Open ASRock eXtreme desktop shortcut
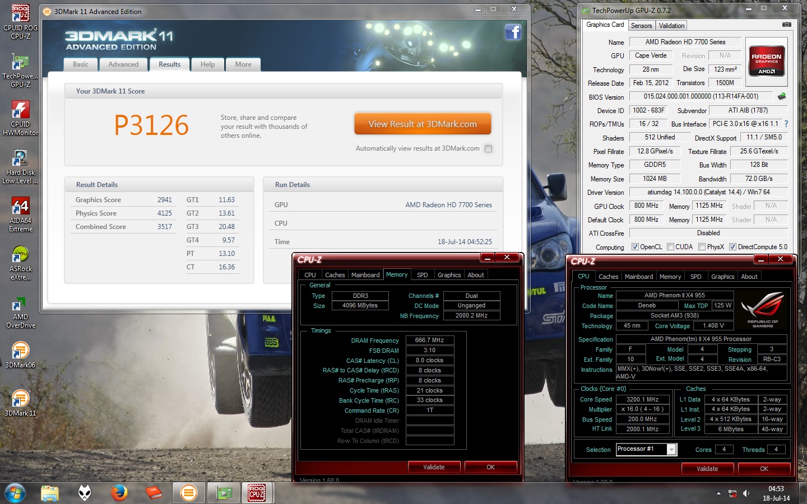This screenshot has height=504, width=807. [x=20, y=263]
